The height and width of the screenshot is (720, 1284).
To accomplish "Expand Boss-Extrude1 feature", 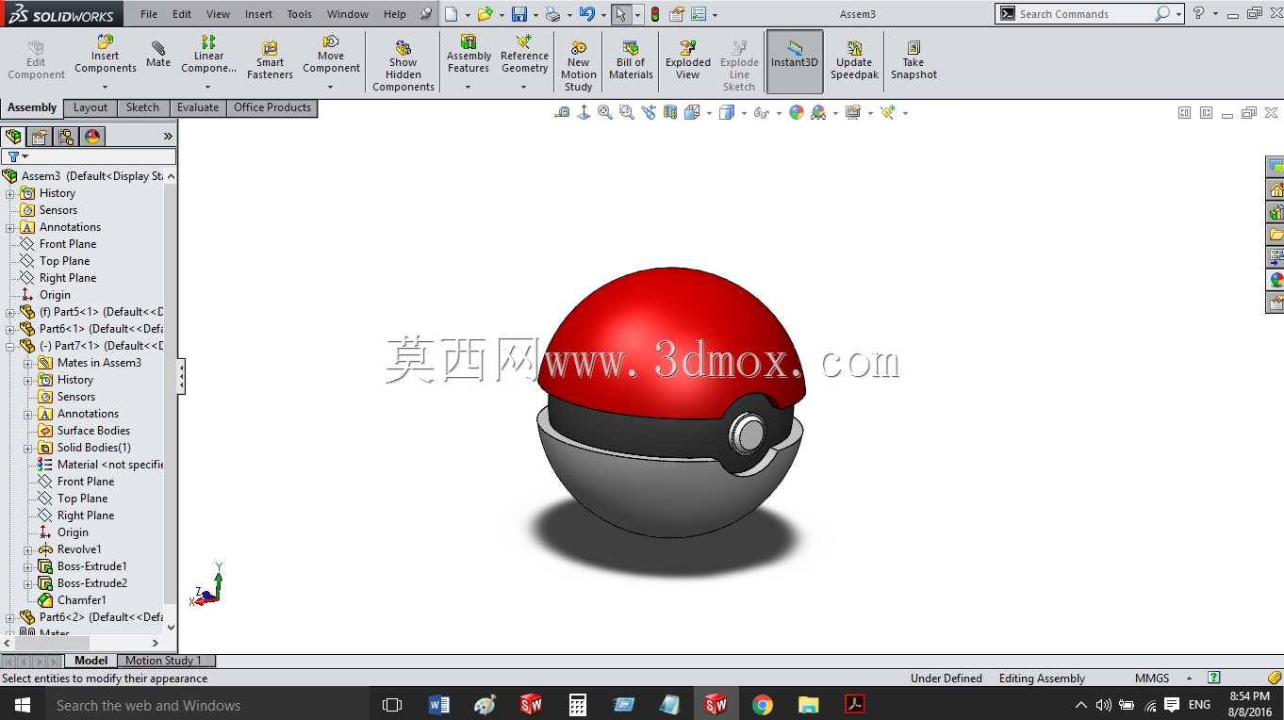I will point(27,566).
